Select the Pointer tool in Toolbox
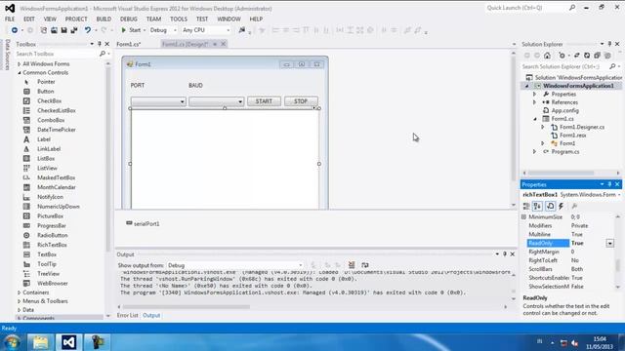This screenshot has width=625, height=351. pos(46,82)
